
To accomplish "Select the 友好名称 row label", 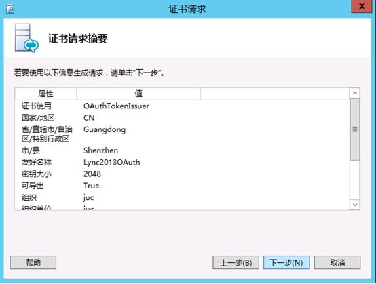I will pos(37,162).
